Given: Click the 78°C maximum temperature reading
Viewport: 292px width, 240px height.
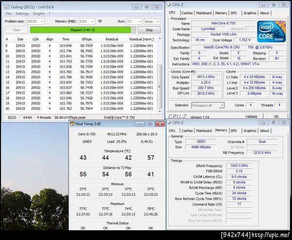Looking at the screenshot, I should (151, 209).
